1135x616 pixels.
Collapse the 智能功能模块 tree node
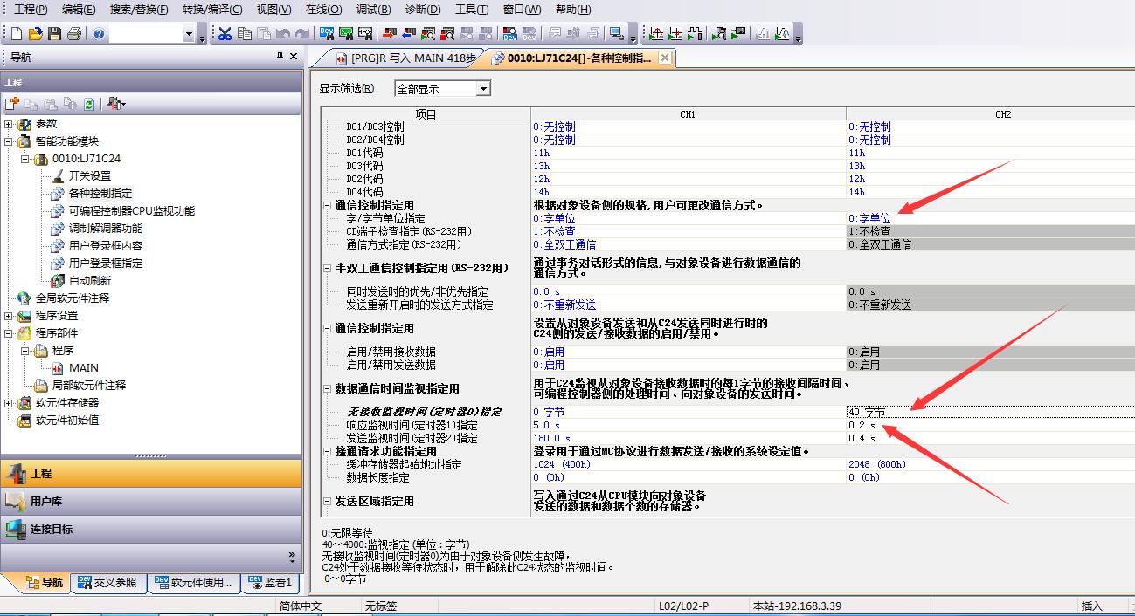tap(9, 141)
